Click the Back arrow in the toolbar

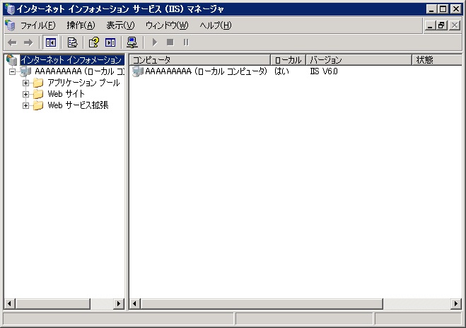(12, 42)
